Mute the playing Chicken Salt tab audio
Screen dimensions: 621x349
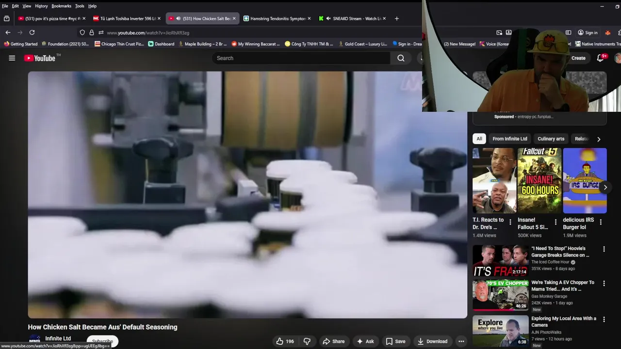178,18
